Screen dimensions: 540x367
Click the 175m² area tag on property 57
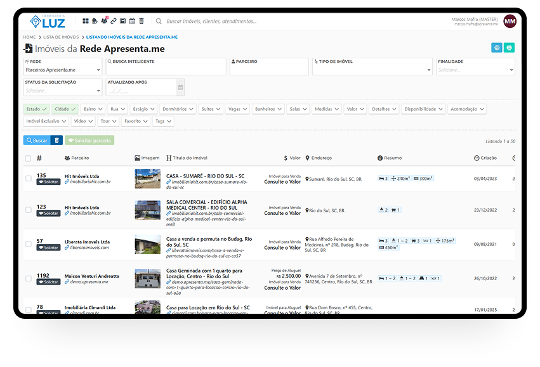tap(445, 241)
